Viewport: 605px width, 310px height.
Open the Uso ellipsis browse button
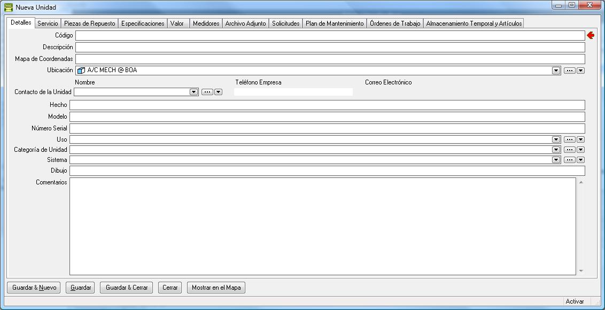pos(569,139)
